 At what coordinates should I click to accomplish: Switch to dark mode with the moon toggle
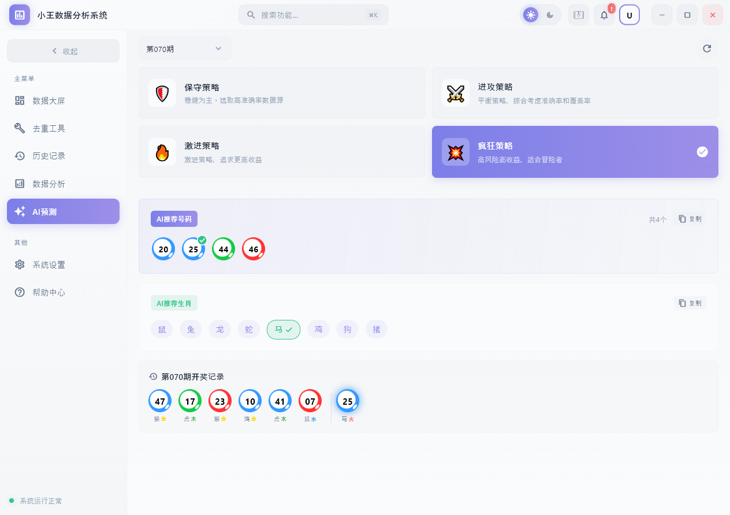pyautogui.click(x=550, y=14)
